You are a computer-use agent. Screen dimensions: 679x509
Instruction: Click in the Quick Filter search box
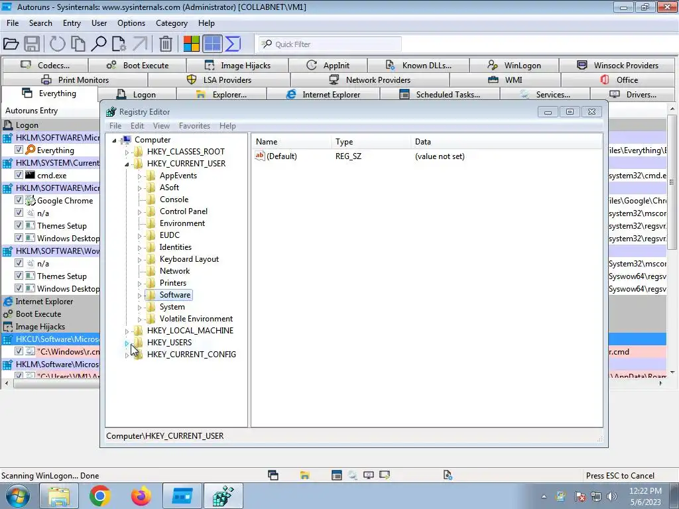point(330,44)
